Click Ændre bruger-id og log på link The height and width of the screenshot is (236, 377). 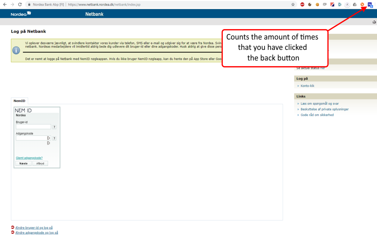(x=34, y=228)
